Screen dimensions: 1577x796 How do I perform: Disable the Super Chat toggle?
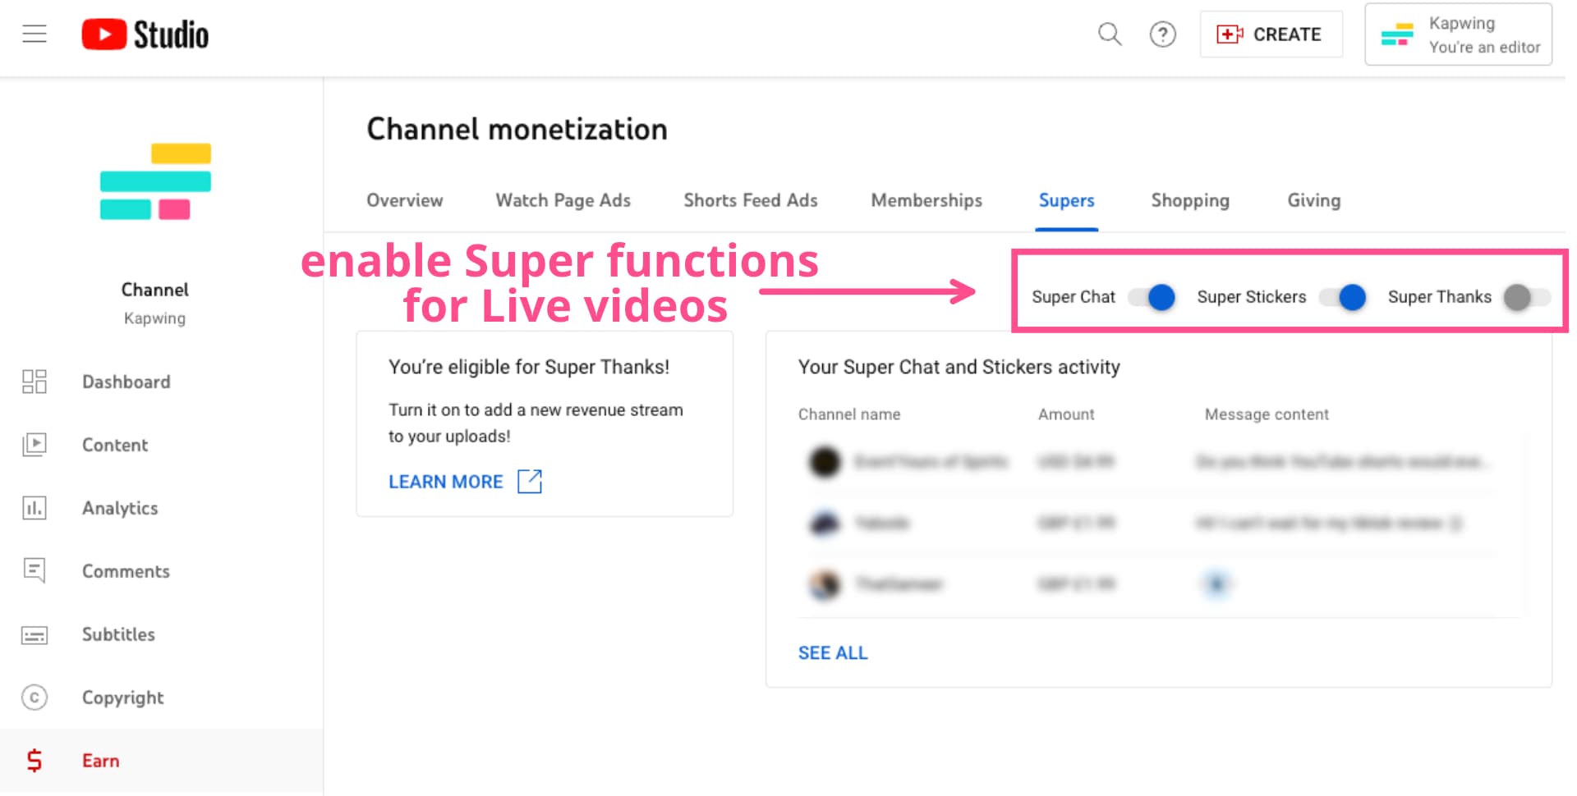pos(1152,297)
